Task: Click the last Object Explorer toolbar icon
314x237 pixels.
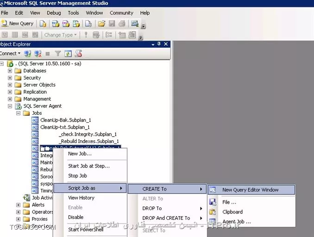Action: tap(78, 53)
